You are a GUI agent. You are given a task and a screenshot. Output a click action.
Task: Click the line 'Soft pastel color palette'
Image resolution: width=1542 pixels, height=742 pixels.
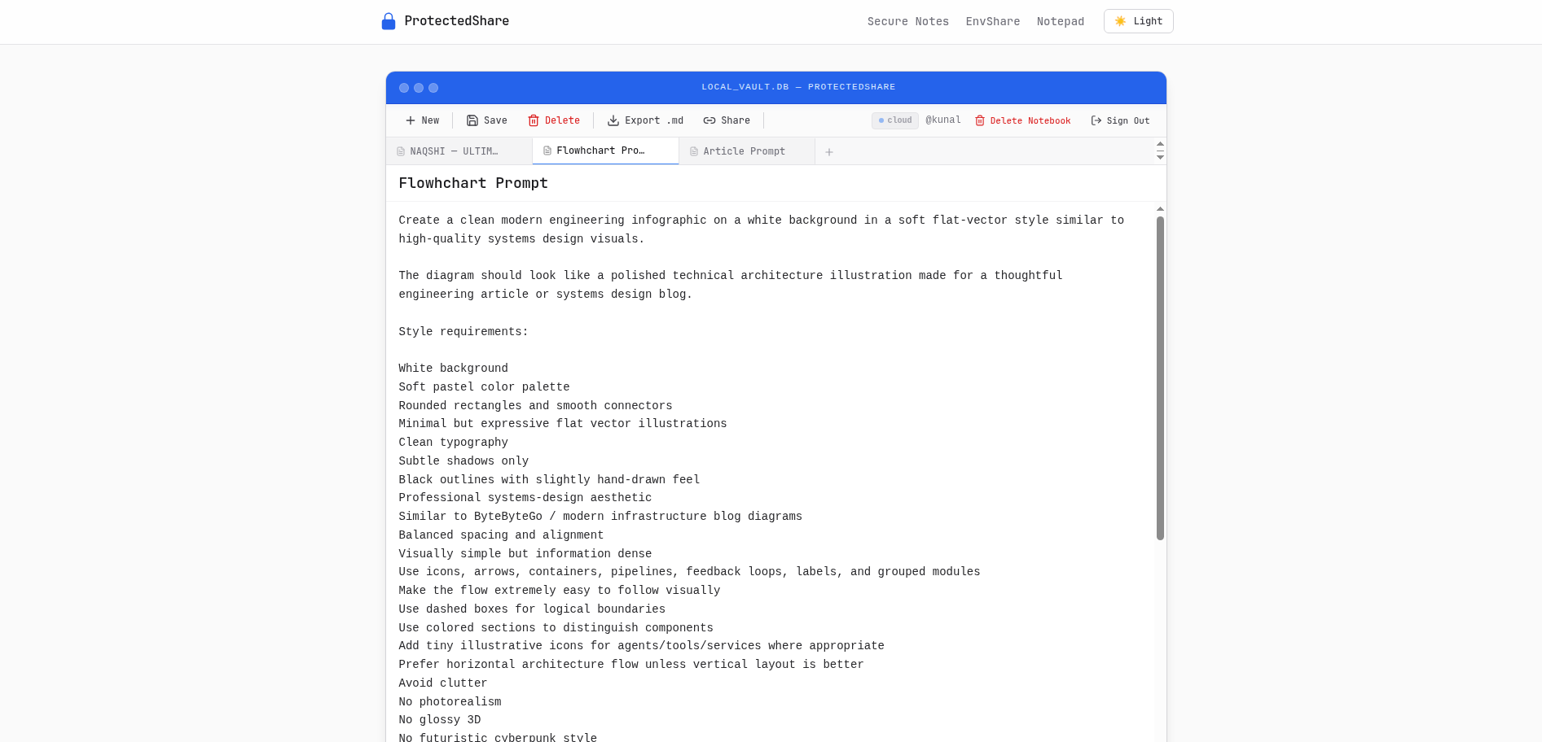(484, 387)
